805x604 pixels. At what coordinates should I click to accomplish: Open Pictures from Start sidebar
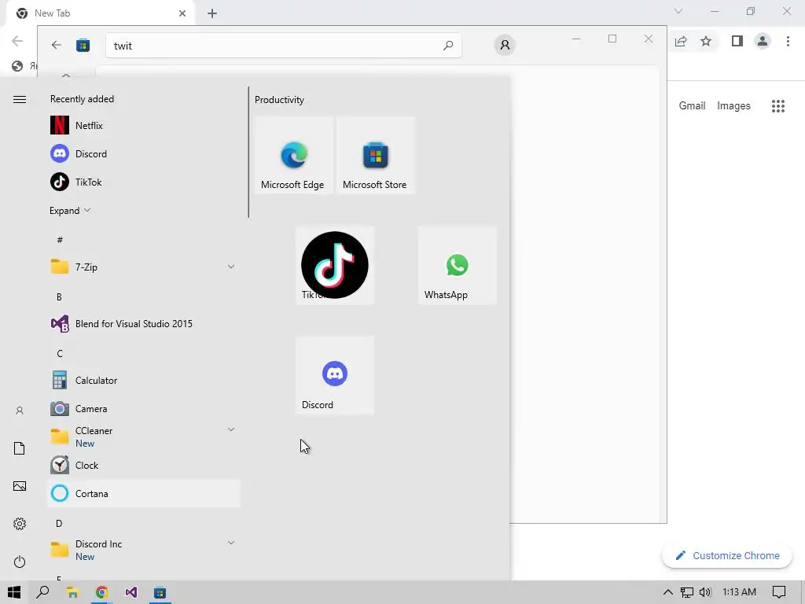click(20, 486)
